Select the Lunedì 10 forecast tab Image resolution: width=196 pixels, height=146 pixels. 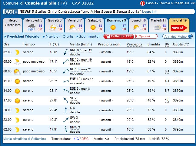point(138,25)
